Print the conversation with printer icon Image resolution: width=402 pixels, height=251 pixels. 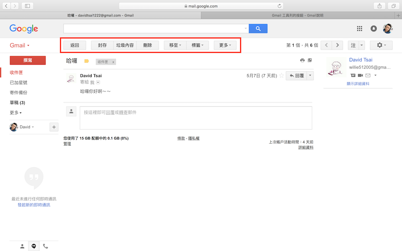[302, 60]
